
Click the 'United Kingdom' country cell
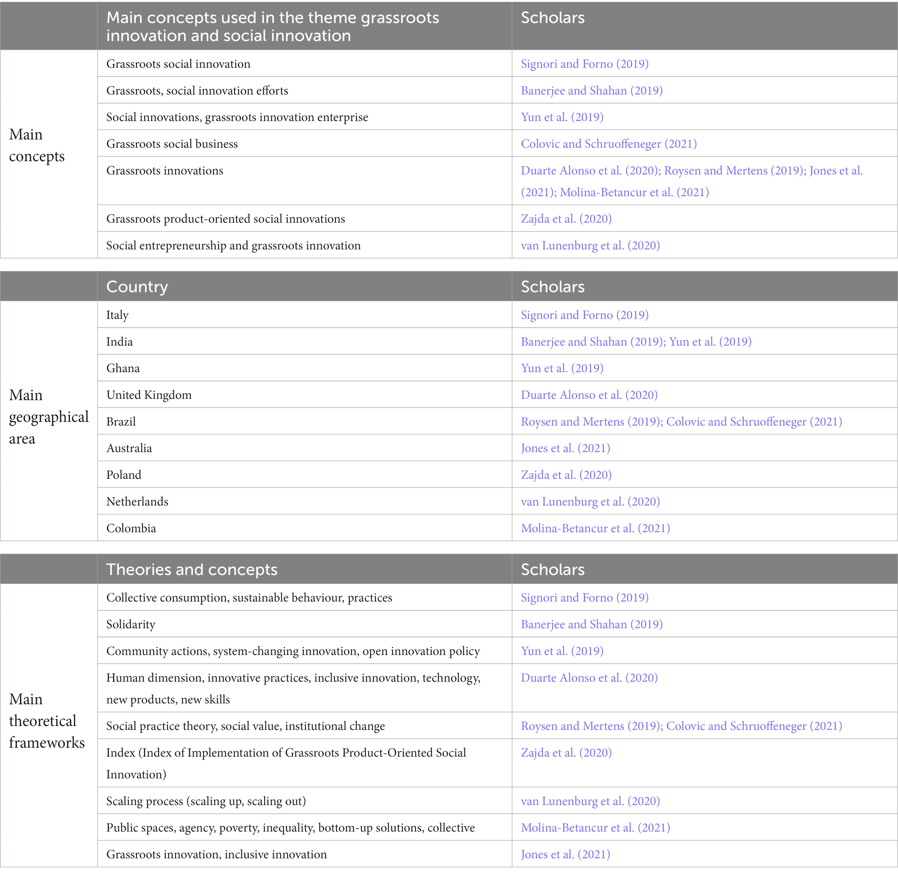[x=305, y=394]
